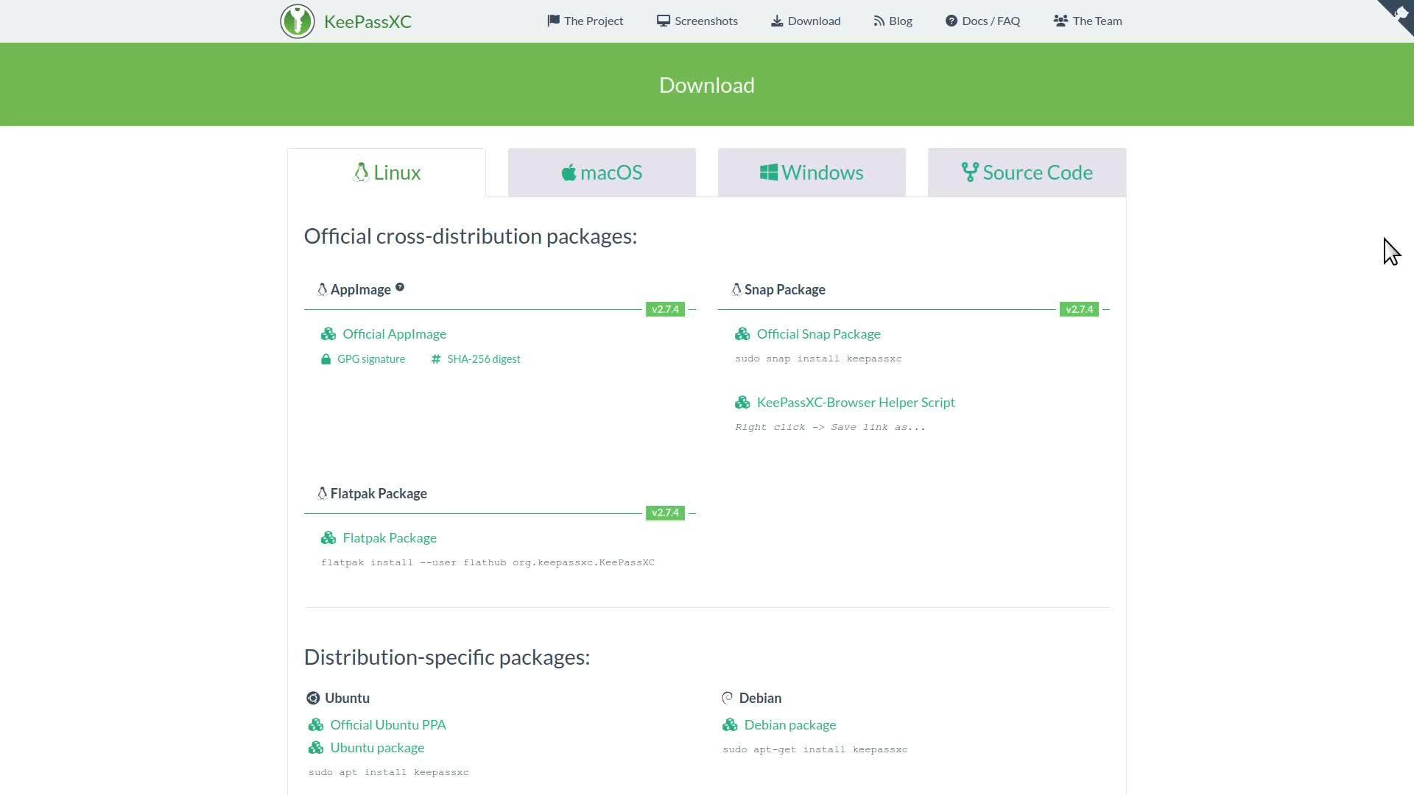Click the package icon beside Official Snap Package
The width and height of the screenshot is (1414, 795).
click(x=742, y=334)
